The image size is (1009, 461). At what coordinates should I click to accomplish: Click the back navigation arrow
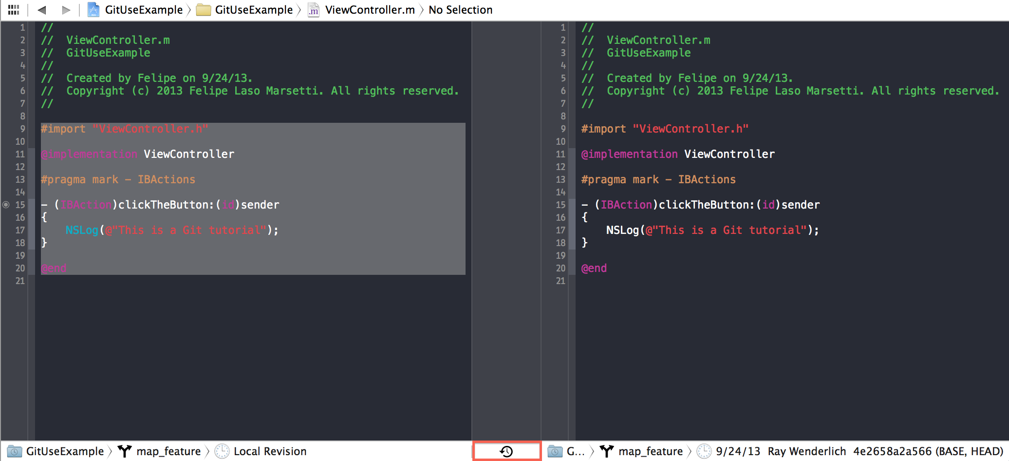click(41, 9)
